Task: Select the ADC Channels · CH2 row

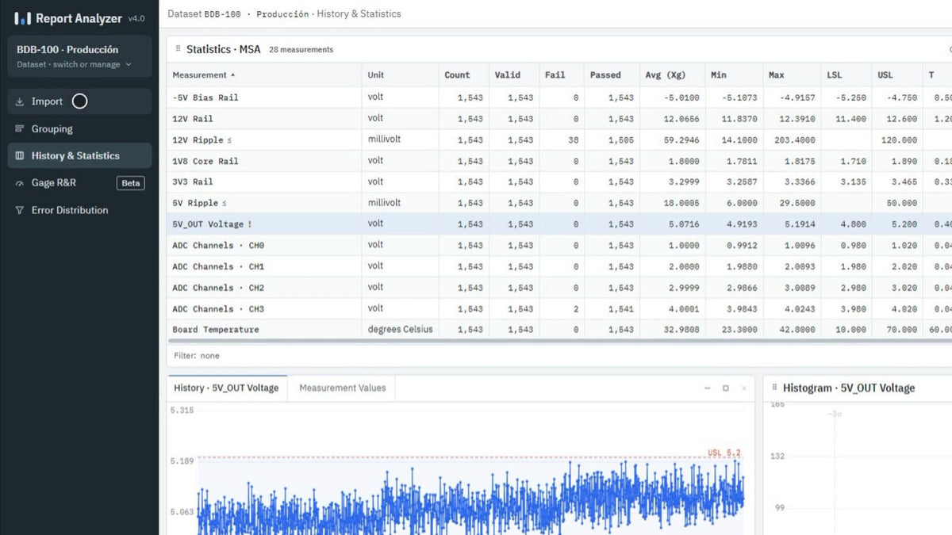Action: (x=559, y=288)
